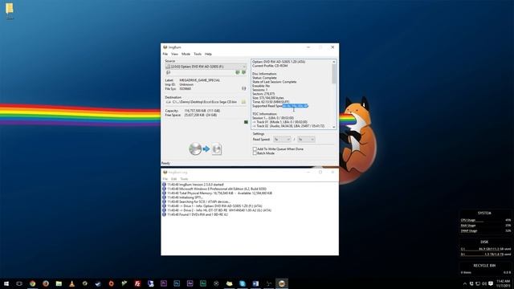Viewport: 514px width, 289px height.
Task: Click the ImgBurn taskbar icon
Action: [x=282, y=283]
